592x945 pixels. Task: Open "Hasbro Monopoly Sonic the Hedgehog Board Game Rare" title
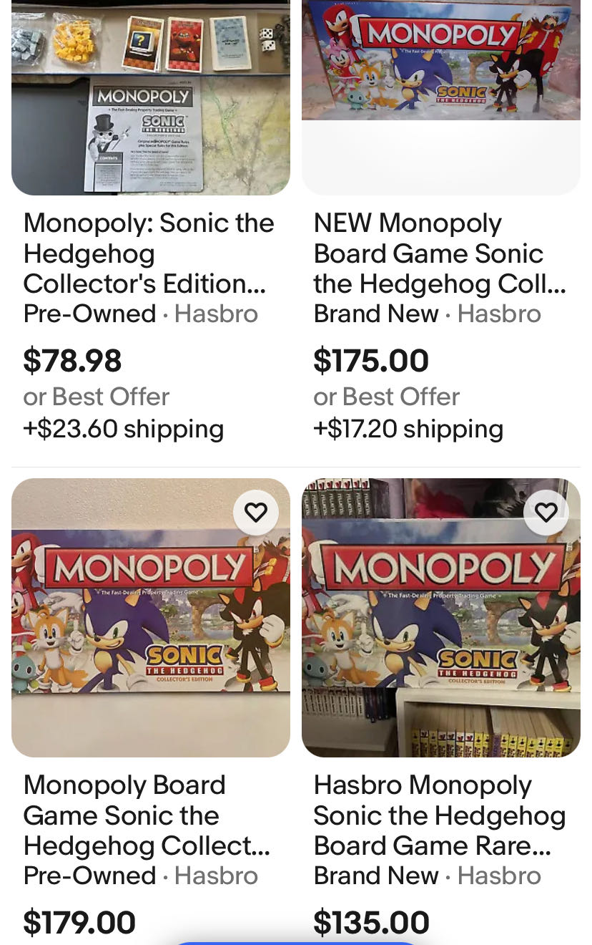(x=439, y=815)
